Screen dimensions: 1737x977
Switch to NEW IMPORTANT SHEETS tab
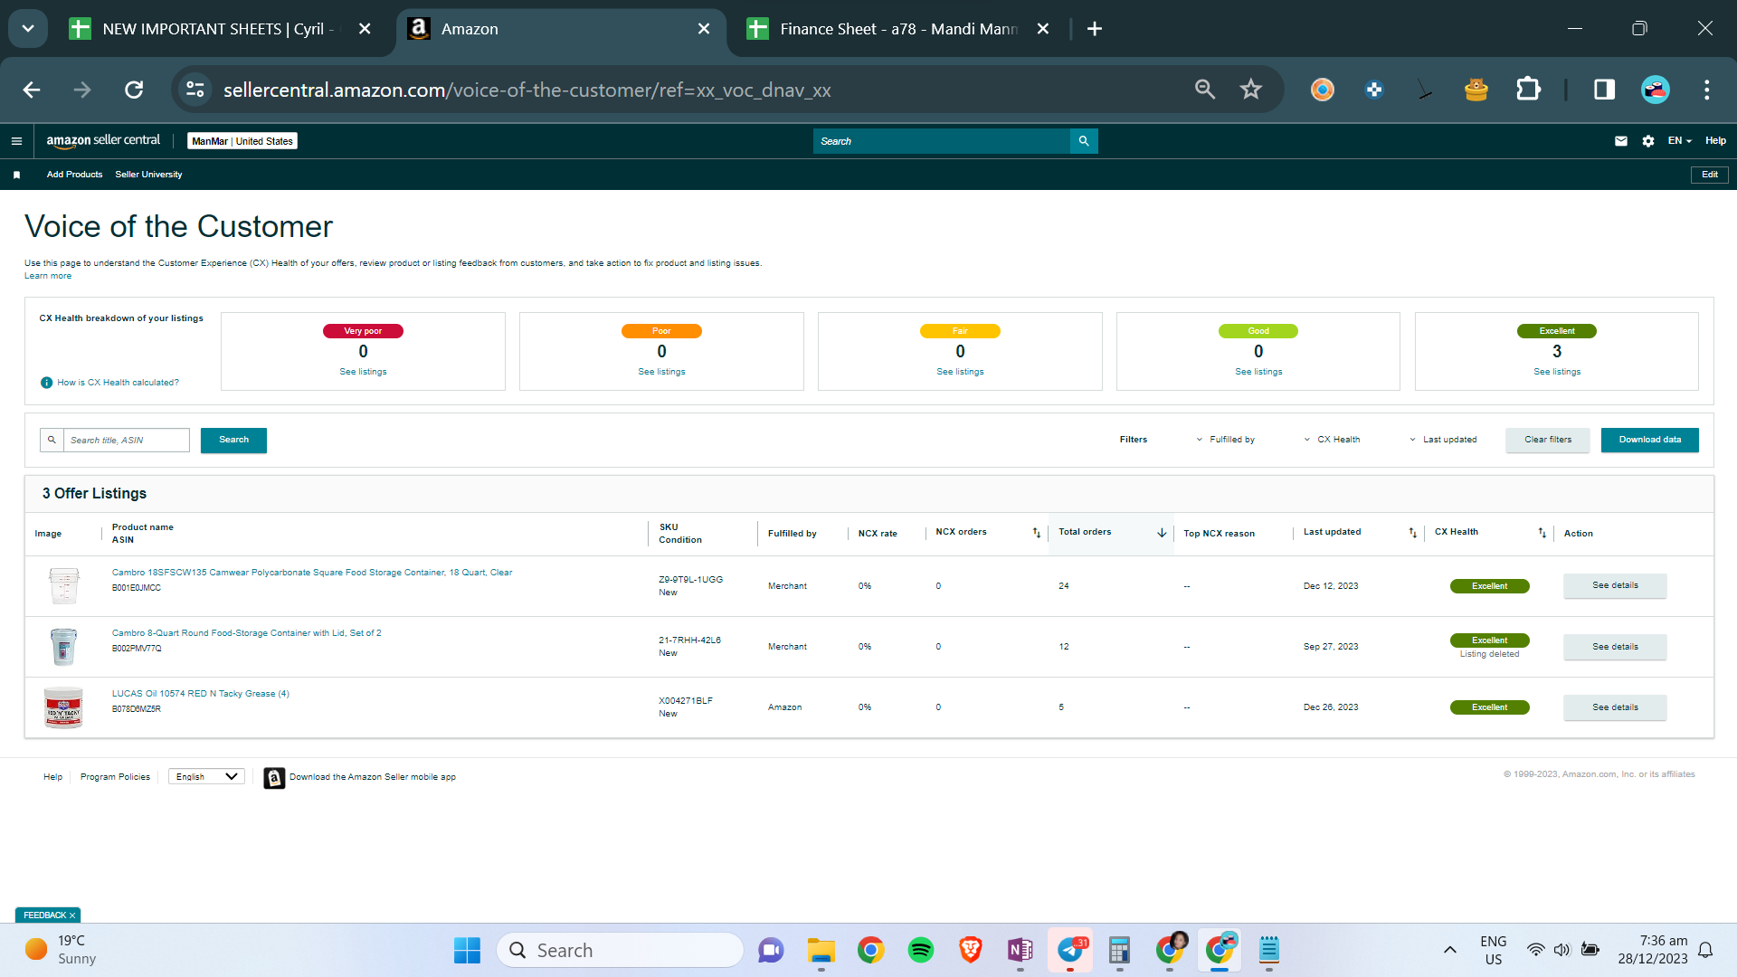click(x=221, y=29)
